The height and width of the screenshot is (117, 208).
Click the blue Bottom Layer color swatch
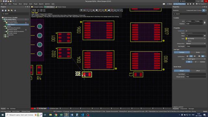coord(48,109)
